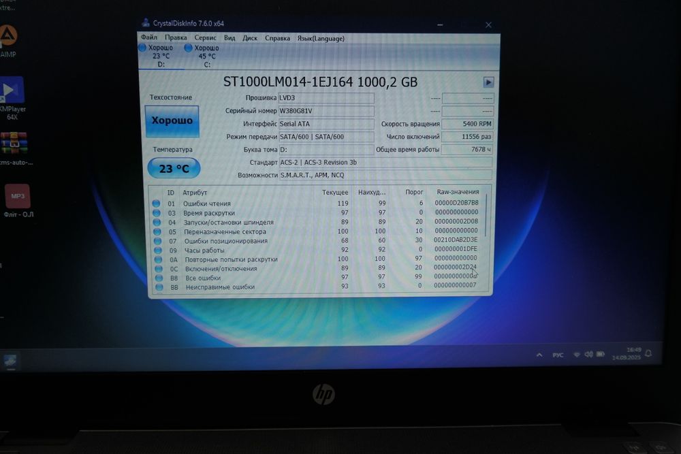The image size is (681, 454).
Task: Open the Диск menu
Action: click(x=250, y=38)
